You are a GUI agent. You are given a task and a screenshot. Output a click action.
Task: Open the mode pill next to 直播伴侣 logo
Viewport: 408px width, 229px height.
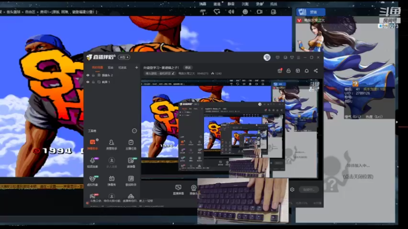[x=124, y=57]
